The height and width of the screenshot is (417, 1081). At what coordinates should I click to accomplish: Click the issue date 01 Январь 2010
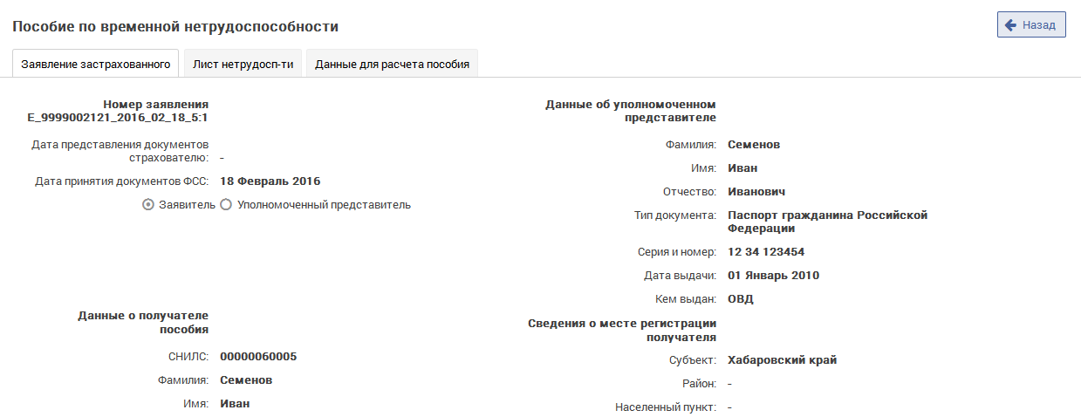tap(774, 276)
